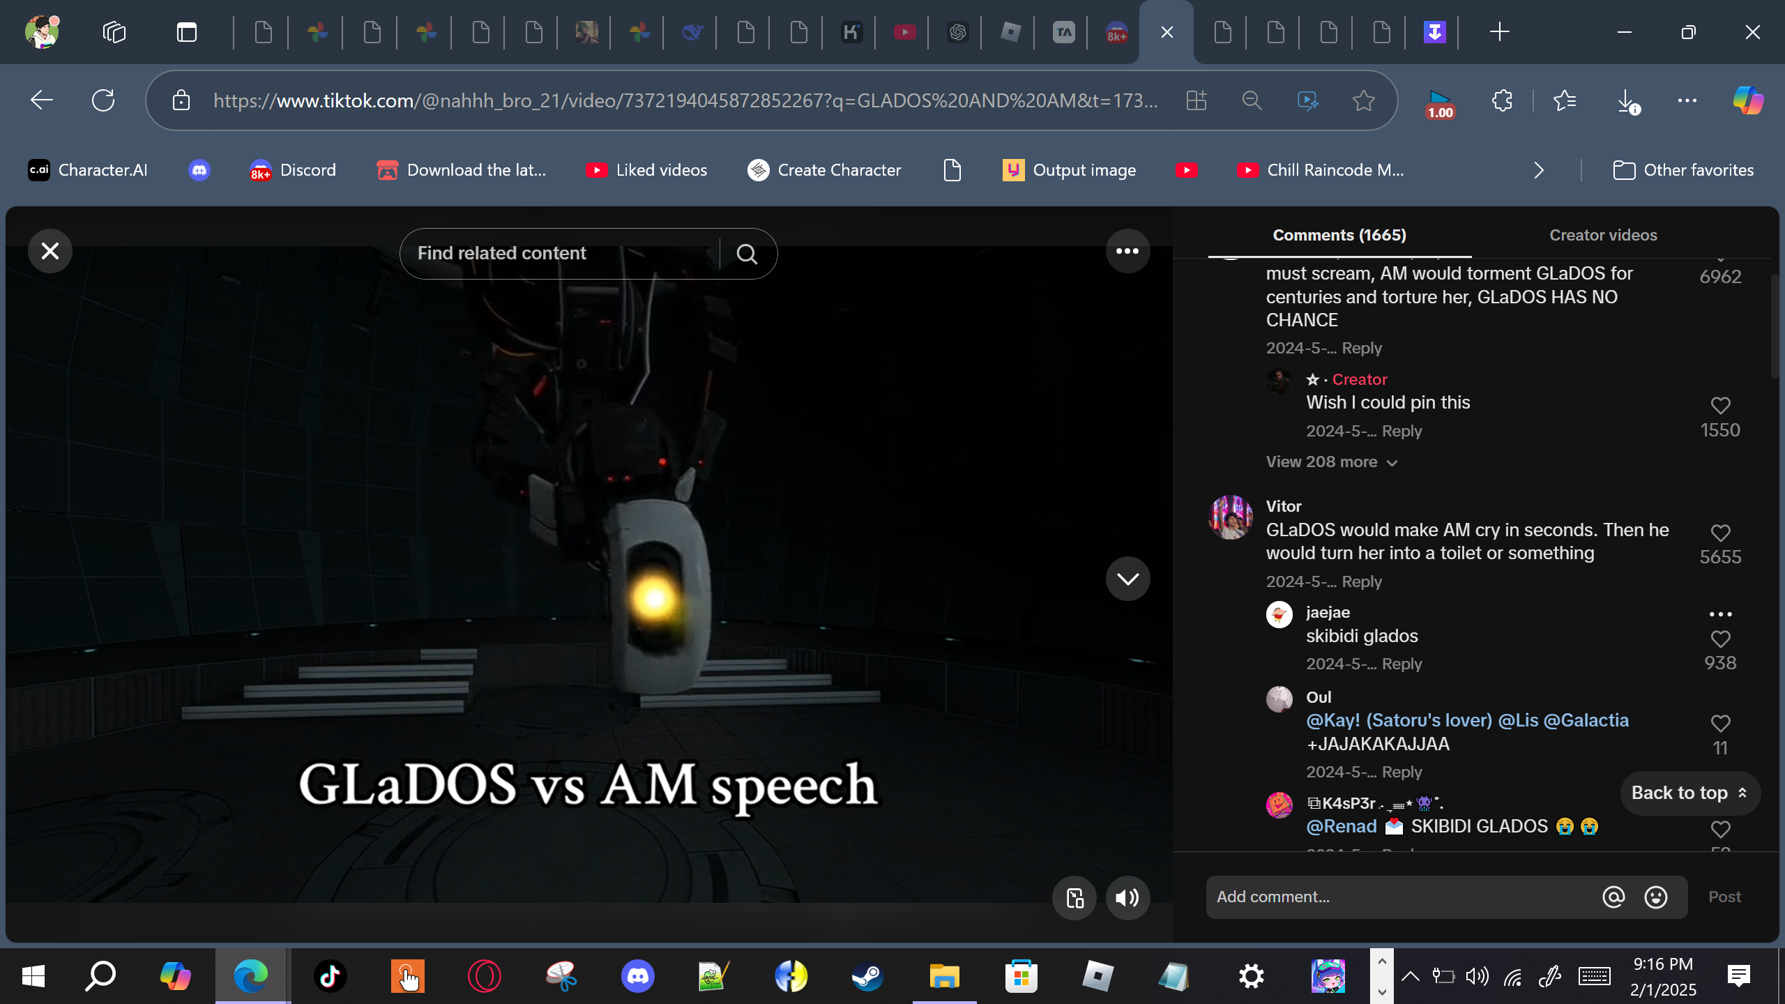Open the video's three-dot options menu
This screenshot has width=1785, height=1004.
tap(1127, 251)
